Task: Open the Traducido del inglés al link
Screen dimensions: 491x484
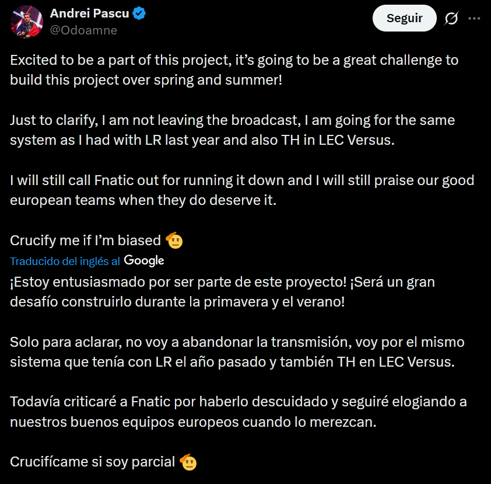Action: [x=64, y=262]
